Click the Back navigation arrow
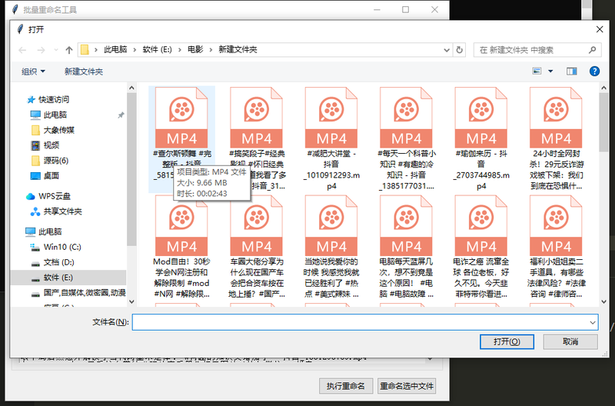615x406 pixels. tap(22, 50)
